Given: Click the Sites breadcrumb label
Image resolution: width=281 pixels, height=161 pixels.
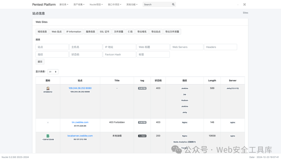Looking at the screenshot, I should 246,13.
